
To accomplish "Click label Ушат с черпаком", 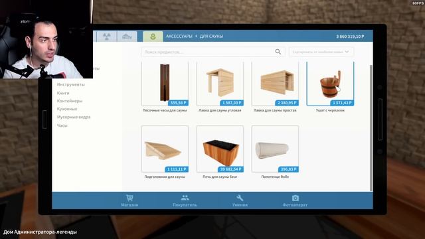I will (330, 110).
